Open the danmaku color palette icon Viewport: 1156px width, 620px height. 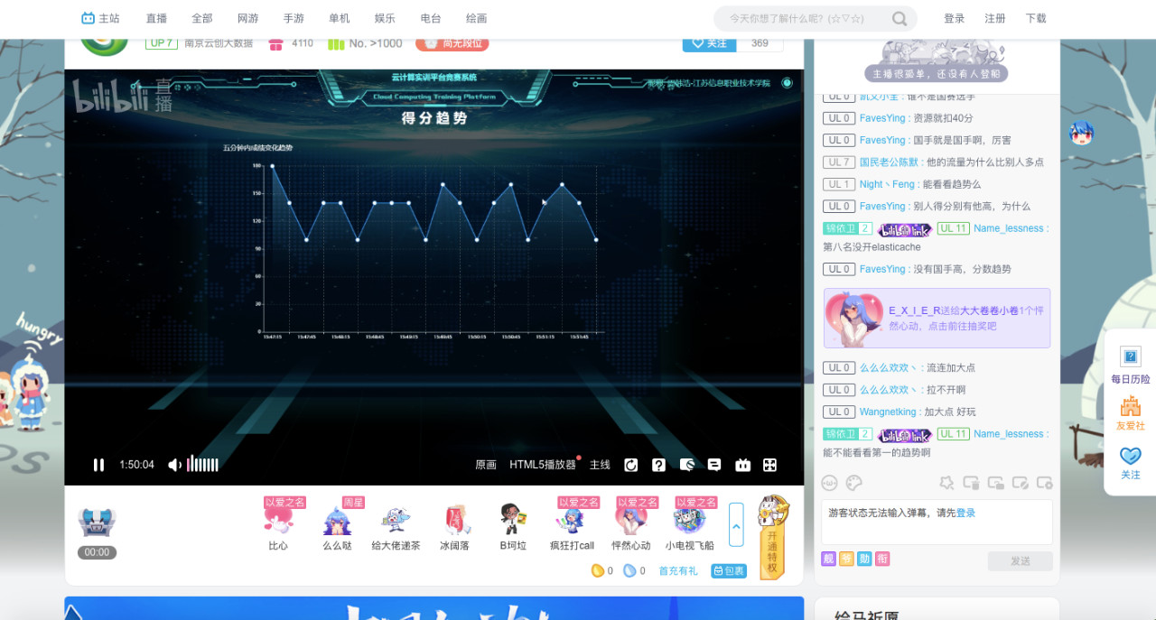[x=853, y=482]
